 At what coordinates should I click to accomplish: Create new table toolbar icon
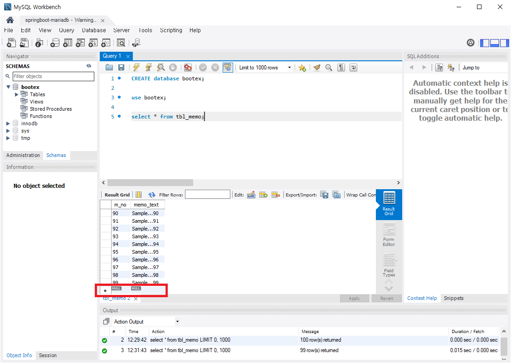point(68,42)
